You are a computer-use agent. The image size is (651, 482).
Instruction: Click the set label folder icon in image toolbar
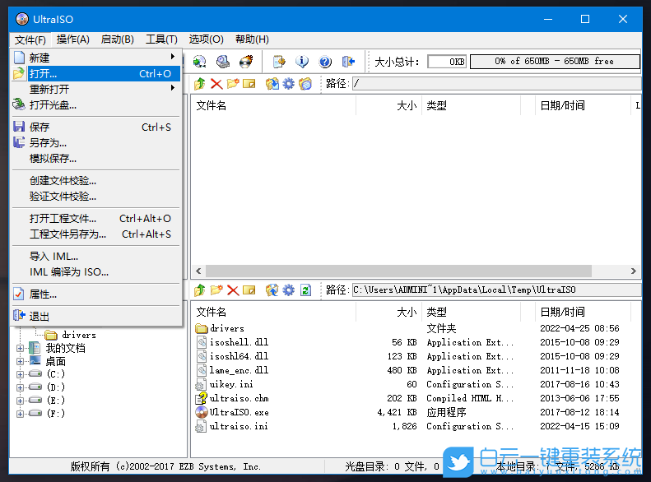tap(305, 84)
